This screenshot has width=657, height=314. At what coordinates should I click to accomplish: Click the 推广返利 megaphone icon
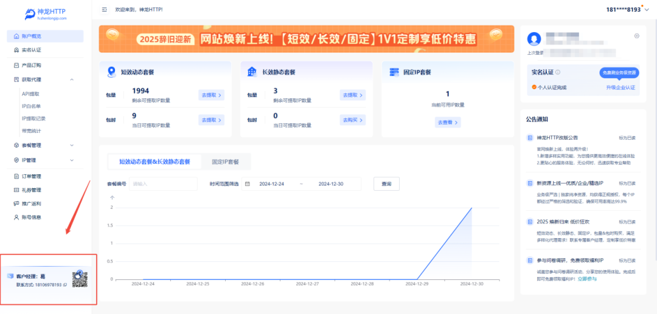pos(16,203)
